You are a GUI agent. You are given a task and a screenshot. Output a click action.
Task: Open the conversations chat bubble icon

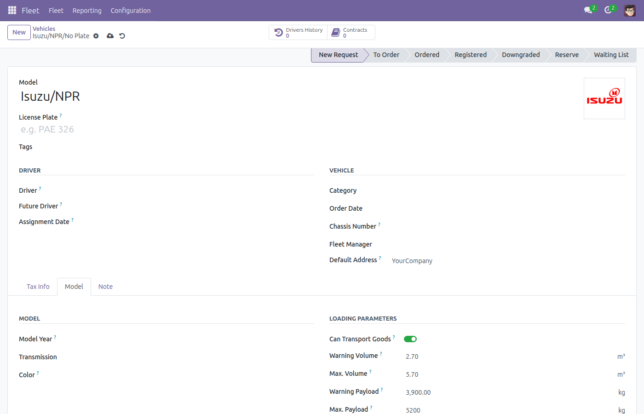pos(588,10)
